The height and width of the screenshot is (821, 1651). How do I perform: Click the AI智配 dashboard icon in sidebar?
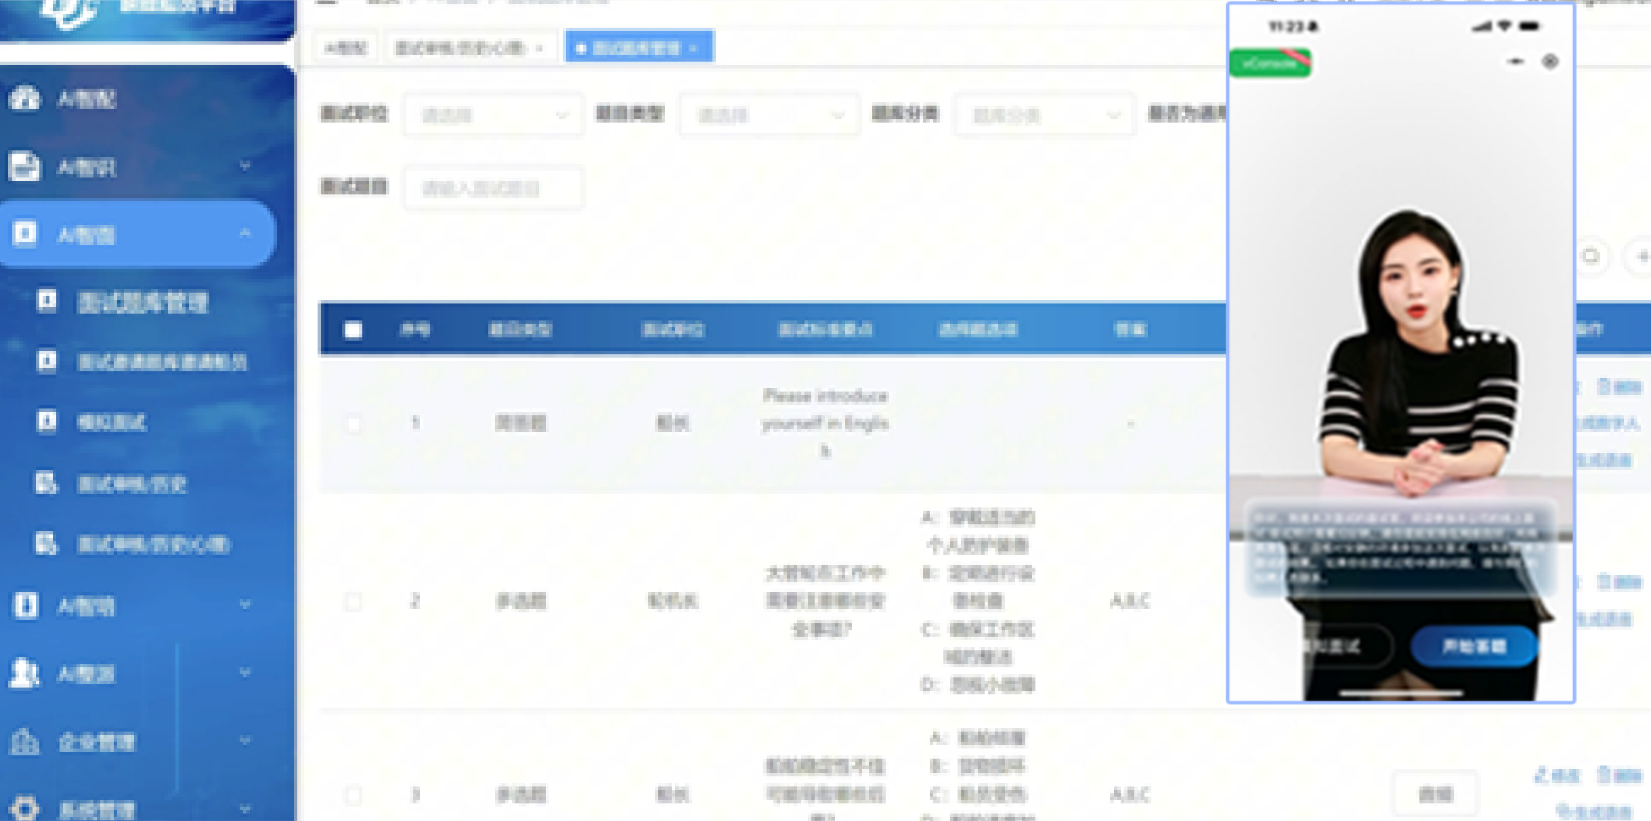[25, 99]
